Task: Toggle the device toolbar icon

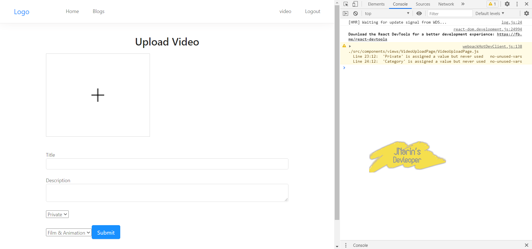Action: pos(355,4)
